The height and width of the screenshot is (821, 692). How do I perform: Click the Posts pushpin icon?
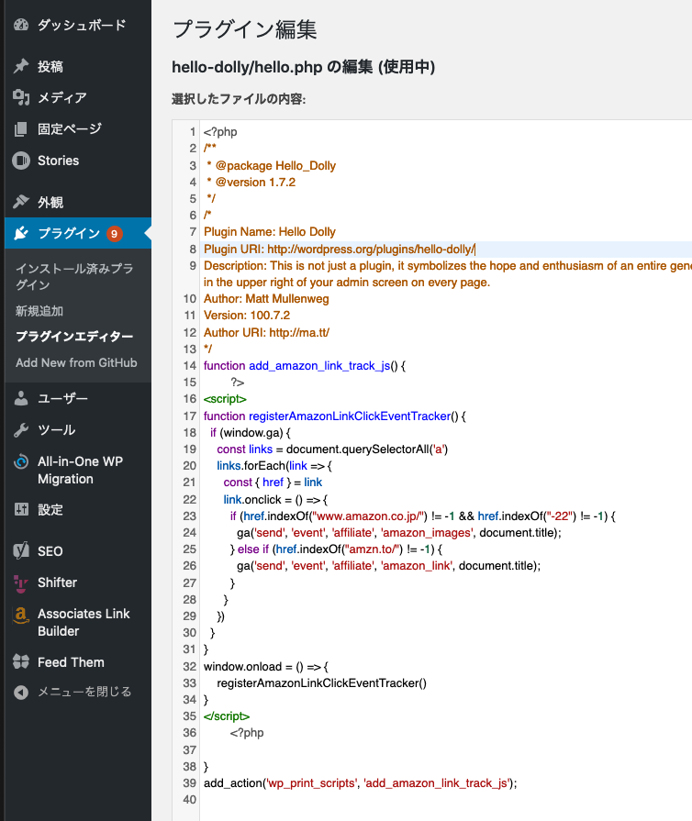coord(21,67)
